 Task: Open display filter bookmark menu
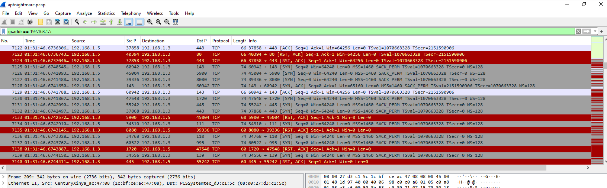(3, 31)
